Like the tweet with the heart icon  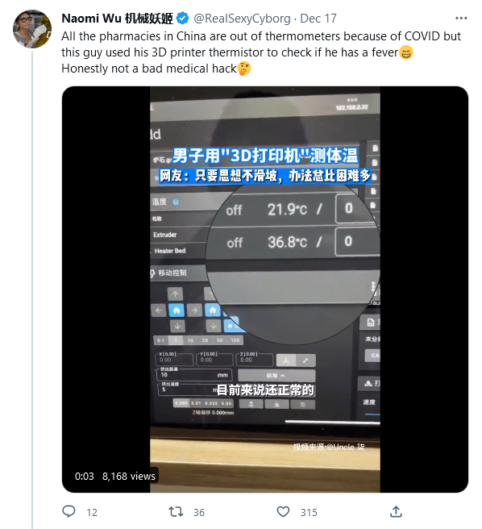[283, 512]
